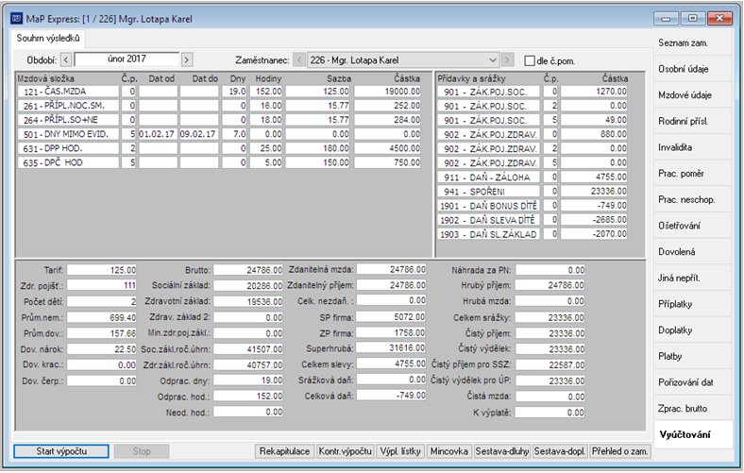
Task: Click the Odprac. hod. field 152.00
Action: (248, 397)
